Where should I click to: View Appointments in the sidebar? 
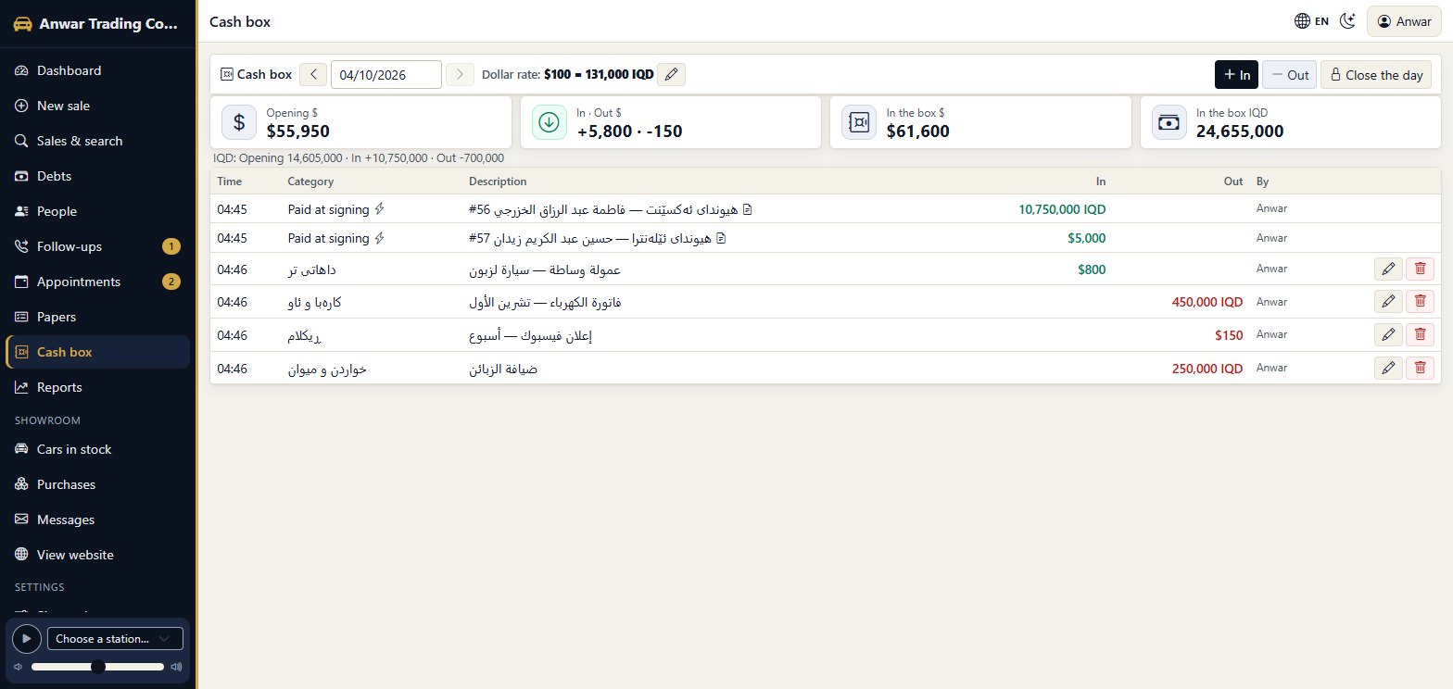98,282
